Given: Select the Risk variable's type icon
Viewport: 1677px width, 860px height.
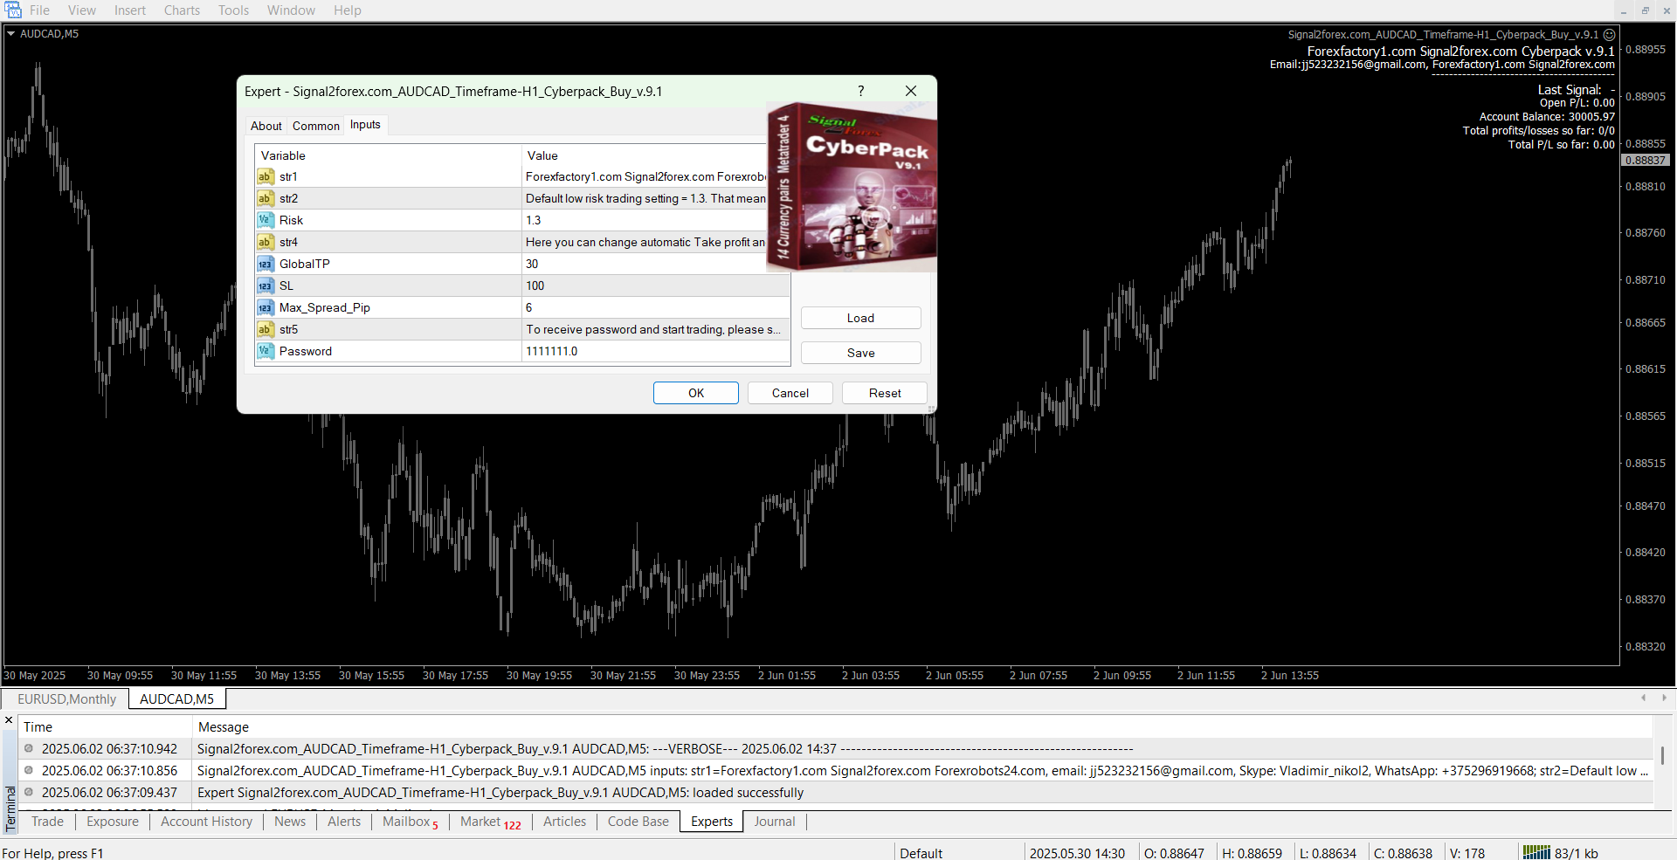Looking at the screenshot, I should (x=266, y=221).
